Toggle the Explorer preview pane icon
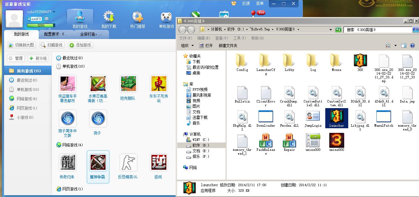 coord(404,46)
